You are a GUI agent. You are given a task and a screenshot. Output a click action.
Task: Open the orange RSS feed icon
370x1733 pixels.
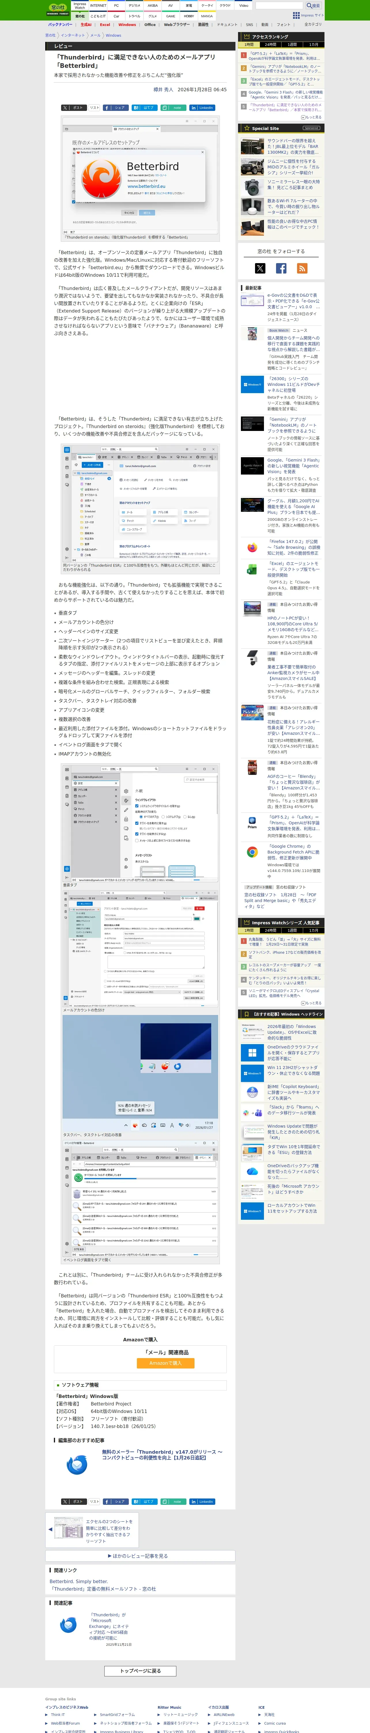(x=302, y=268)
